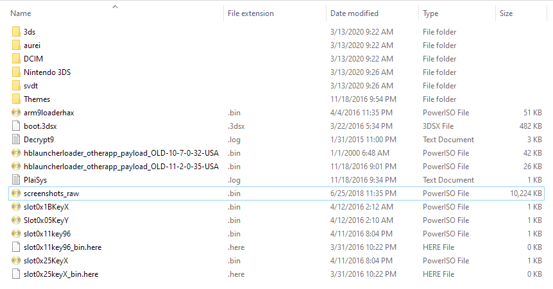Select hblauncherloader payload OLD-10-7-0-32-USA file
553x289 pixels.
point(276,153)
